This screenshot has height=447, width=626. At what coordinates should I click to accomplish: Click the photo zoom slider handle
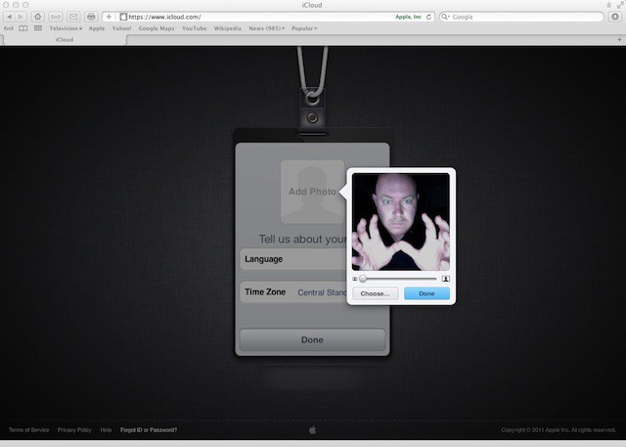click(x=363, y=279)
